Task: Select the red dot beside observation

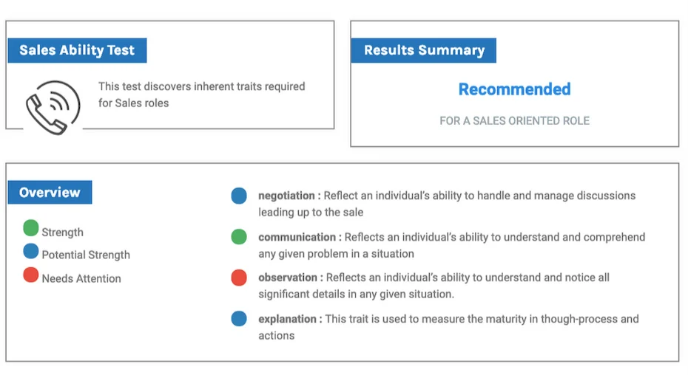Action: tap(239, 278)
